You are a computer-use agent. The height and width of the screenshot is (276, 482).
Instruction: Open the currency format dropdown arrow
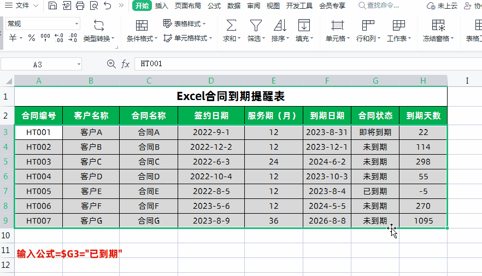click(x=21, y=38)
